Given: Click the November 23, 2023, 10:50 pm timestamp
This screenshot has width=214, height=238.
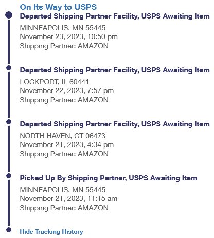Looking at the screenshot, I should click(x=69, y=37).
